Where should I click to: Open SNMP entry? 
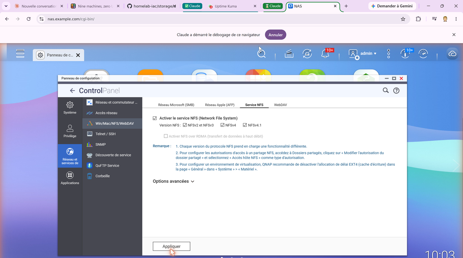pos(112,145)
